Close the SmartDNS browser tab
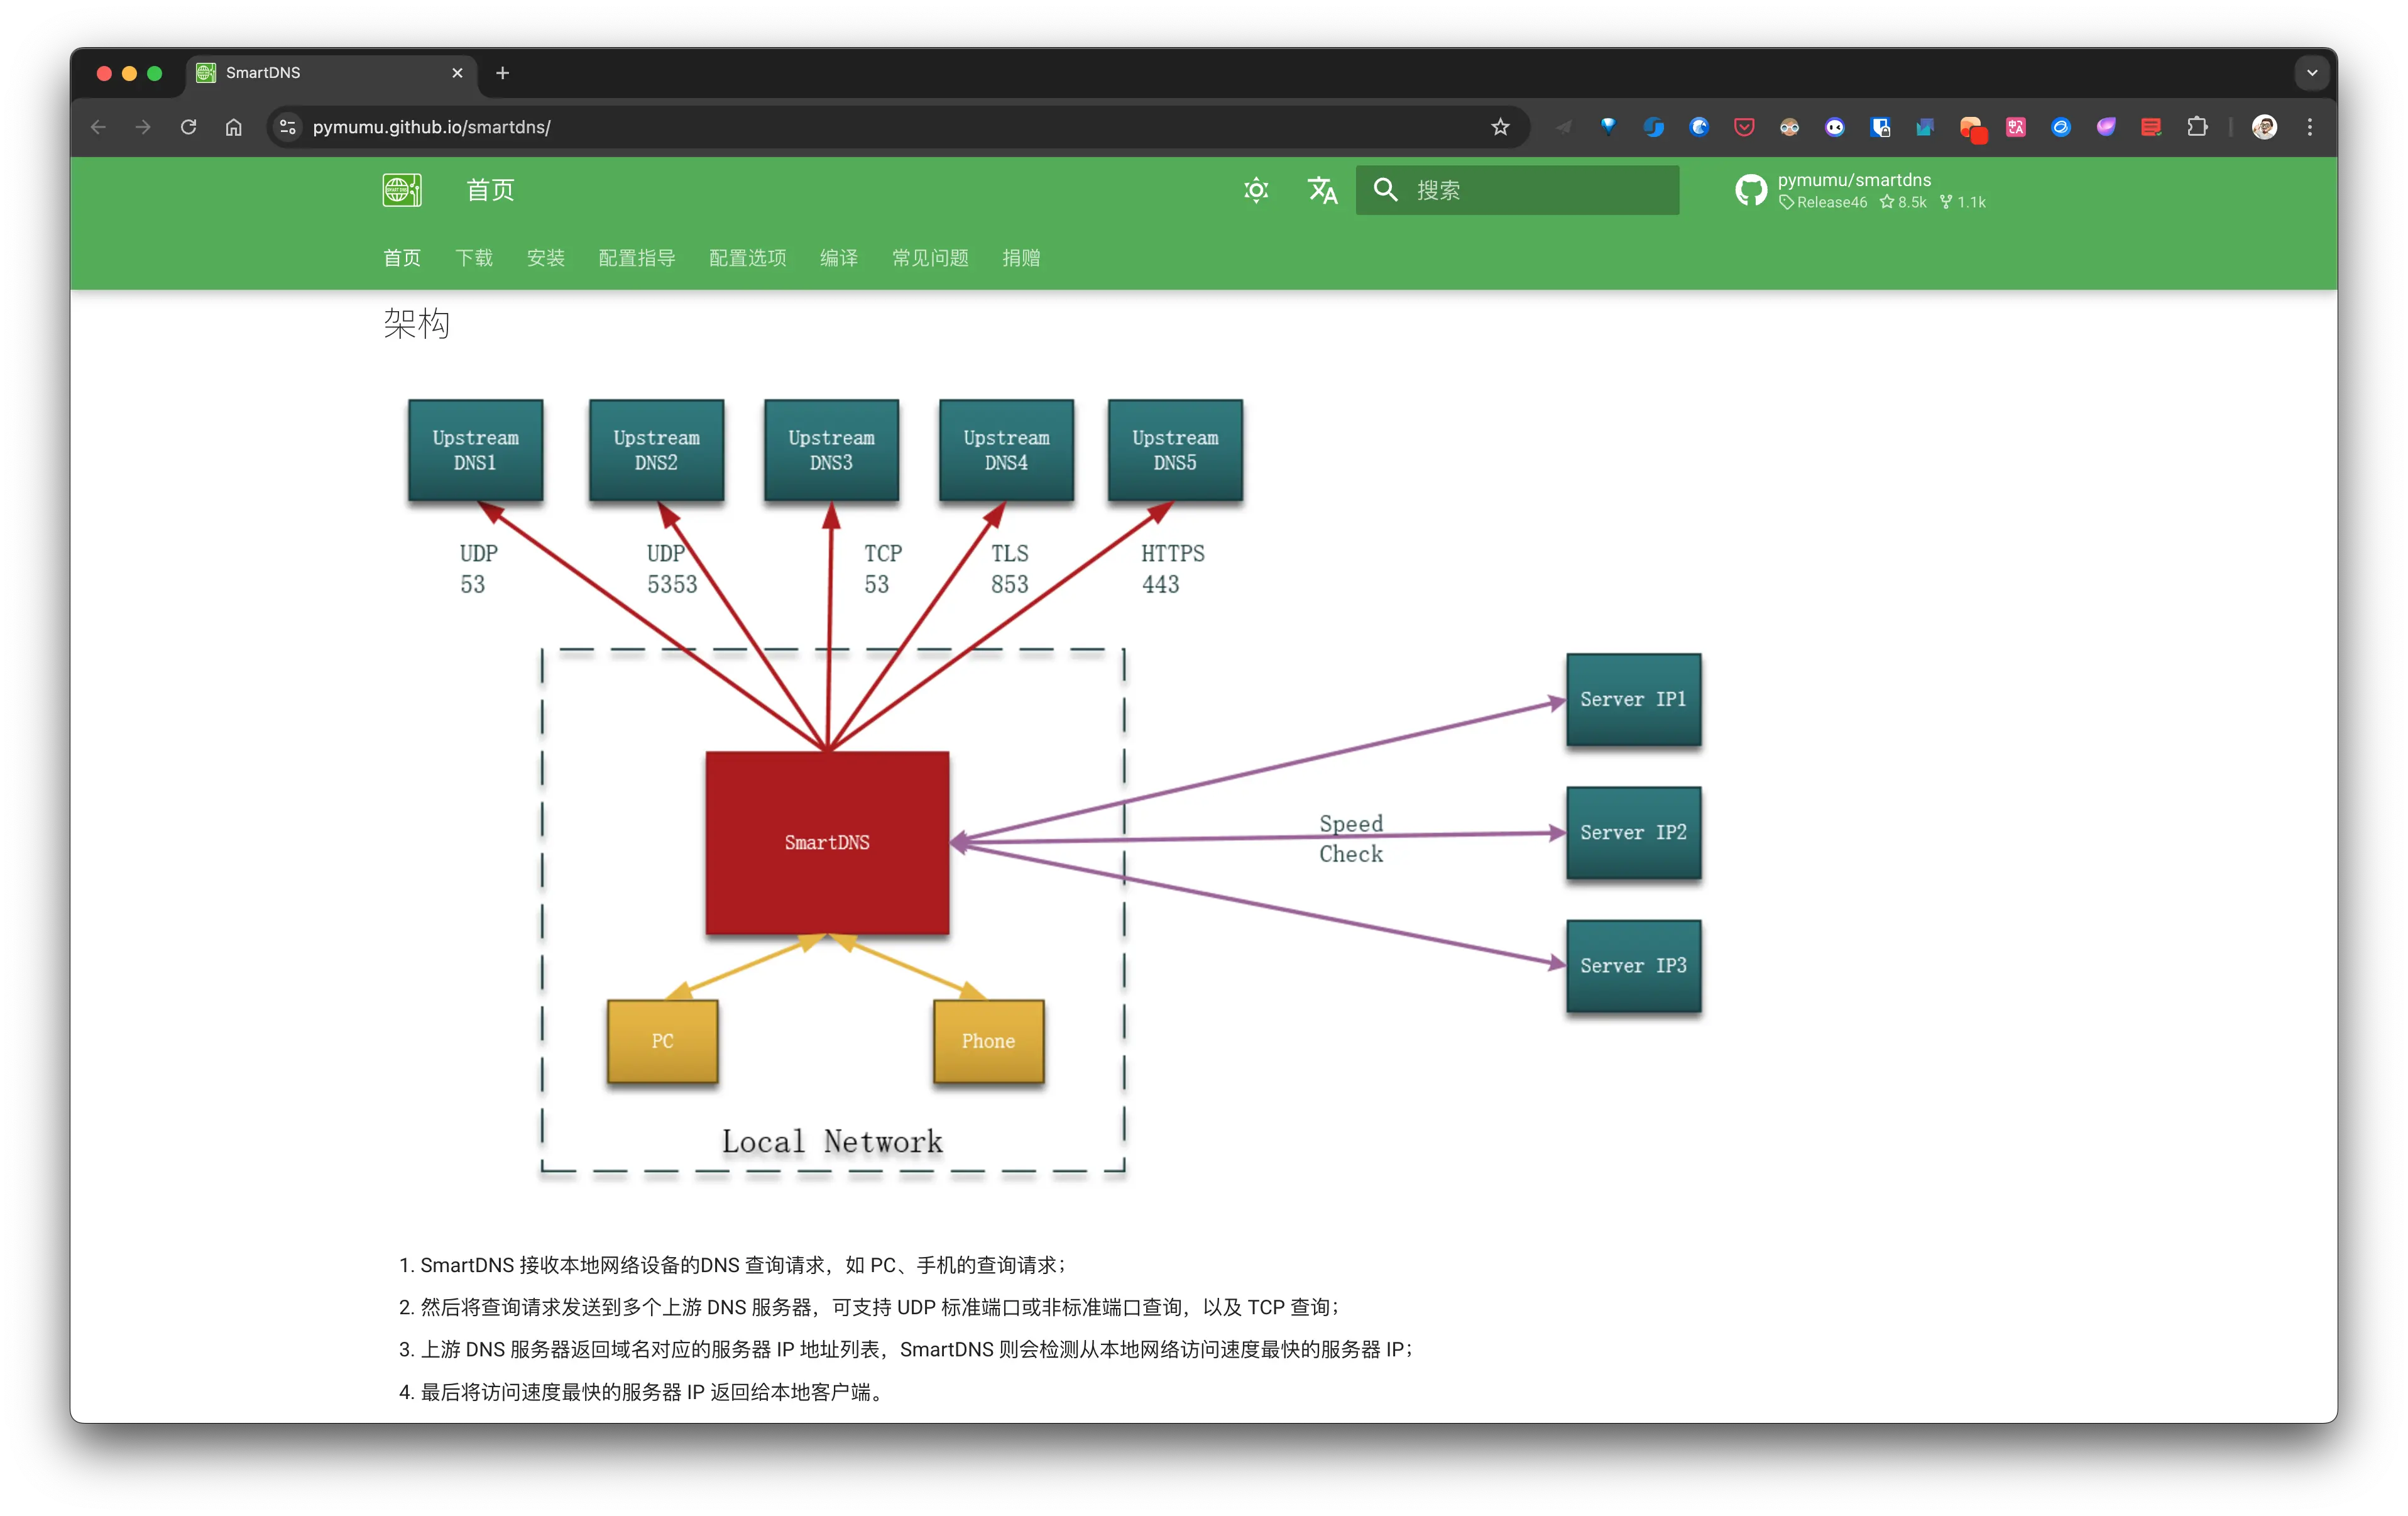The width and height of the screenshot is (2408, 1516). tap(457, 73)
